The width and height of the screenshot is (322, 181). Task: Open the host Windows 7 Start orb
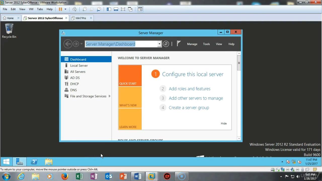pos(6,176)
